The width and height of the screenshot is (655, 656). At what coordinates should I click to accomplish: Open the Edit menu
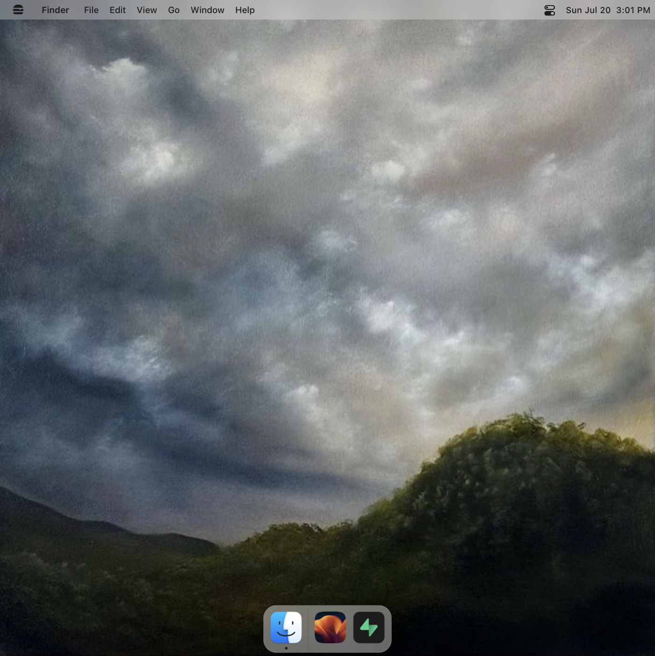[x=117, y=10]
